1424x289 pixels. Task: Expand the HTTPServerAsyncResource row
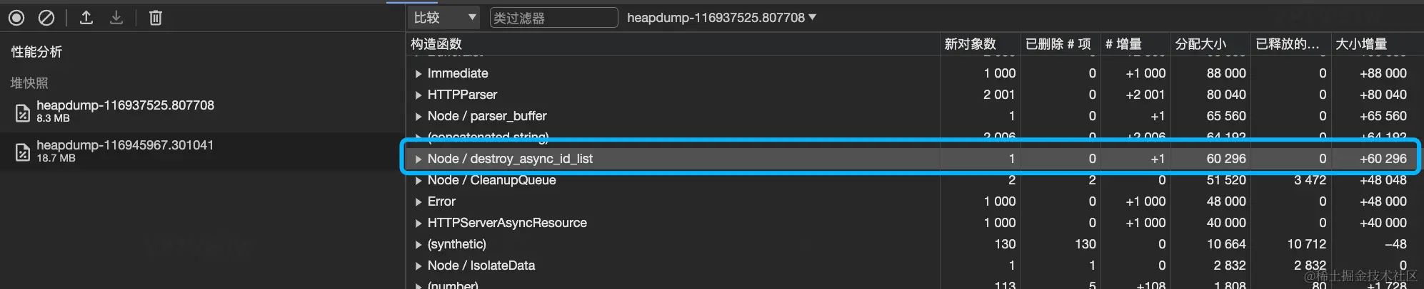418,223
